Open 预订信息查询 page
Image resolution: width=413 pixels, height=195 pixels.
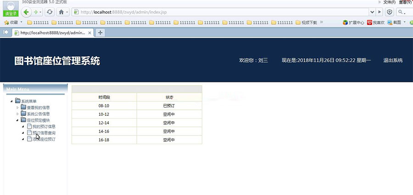click(44, 133)
